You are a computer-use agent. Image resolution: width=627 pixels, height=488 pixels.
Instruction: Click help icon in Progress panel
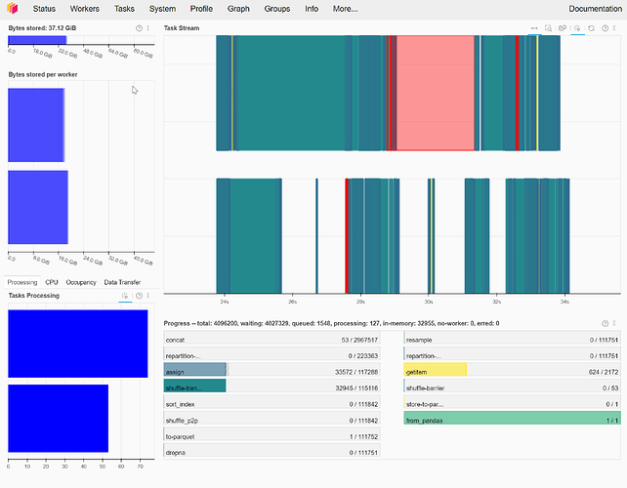pos(605,323)
